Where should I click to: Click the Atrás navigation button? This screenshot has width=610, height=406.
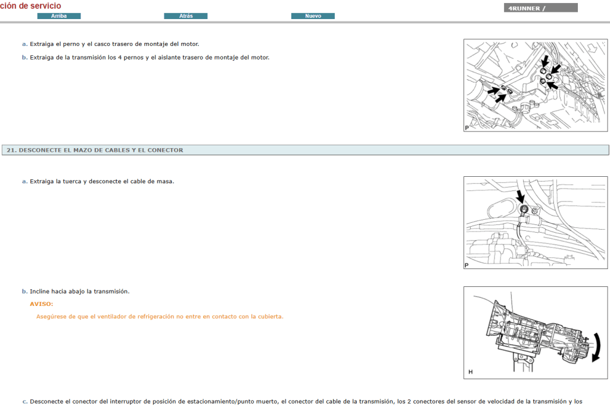(x=185, y=15)
